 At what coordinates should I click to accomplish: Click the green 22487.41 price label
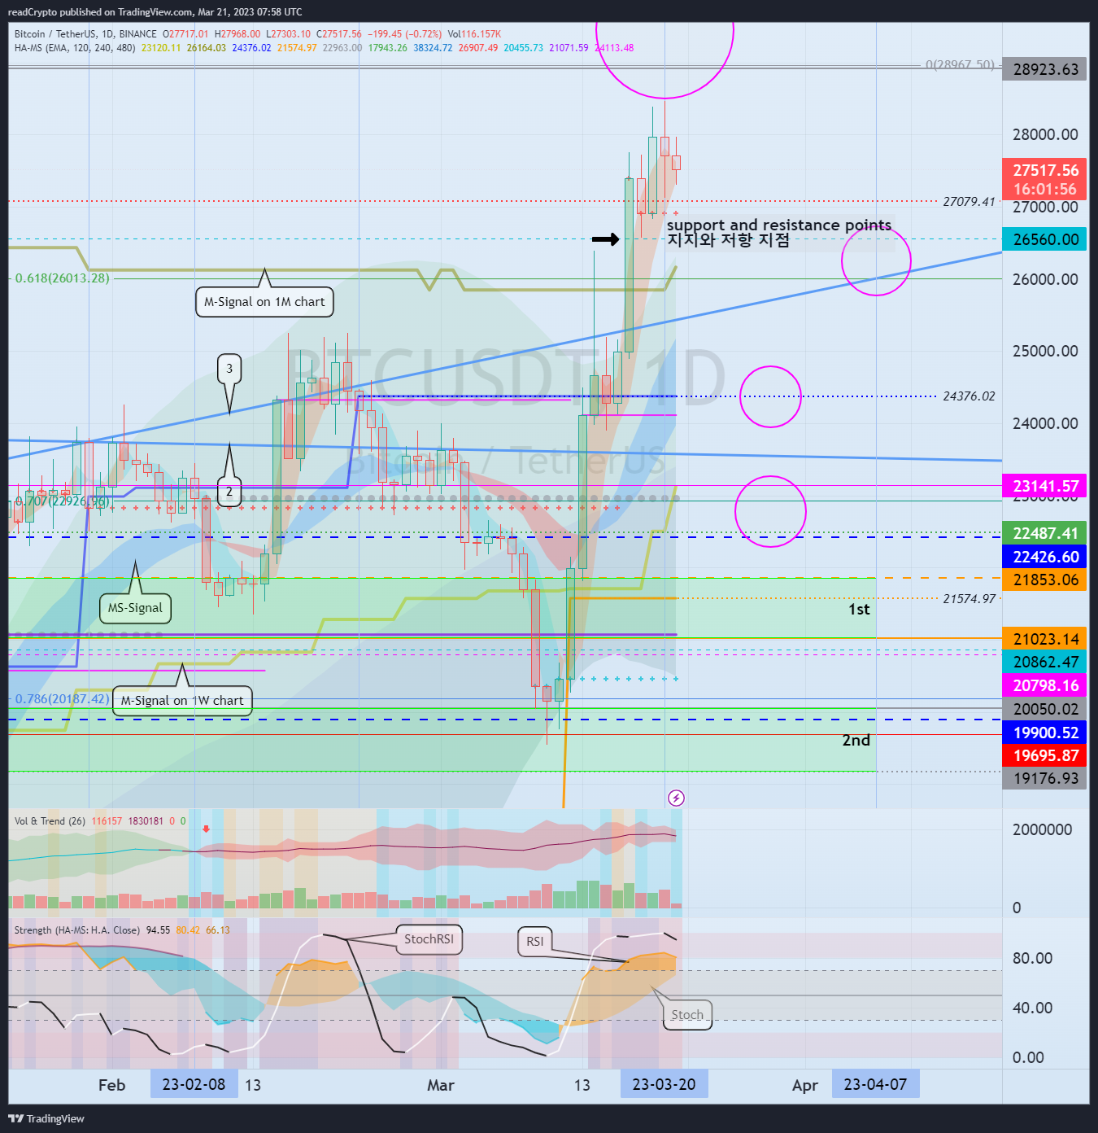(x=1044, y=533)
